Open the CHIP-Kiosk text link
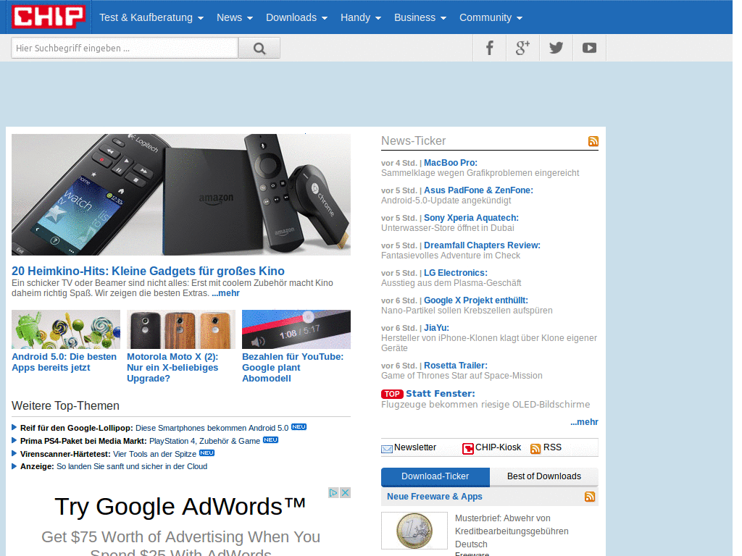This screenshot has height=556, width=742. pyautogui.click(x=498, y=447)
